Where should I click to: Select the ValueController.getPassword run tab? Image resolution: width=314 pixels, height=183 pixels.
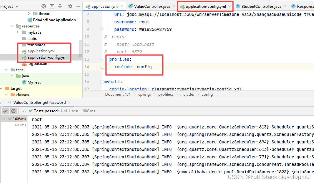tap(39, 102)
